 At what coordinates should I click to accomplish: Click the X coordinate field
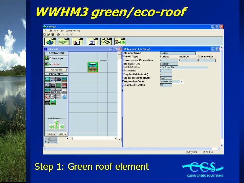(x=52, y=139)
